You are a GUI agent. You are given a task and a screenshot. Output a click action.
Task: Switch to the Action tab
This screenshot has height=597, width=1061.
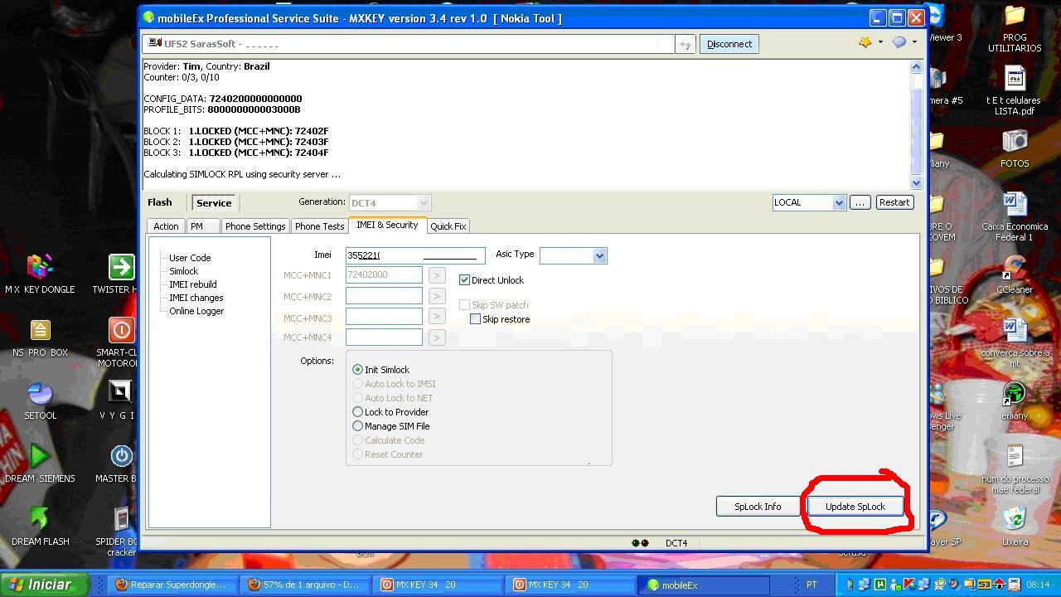click(x=166, y=226)
